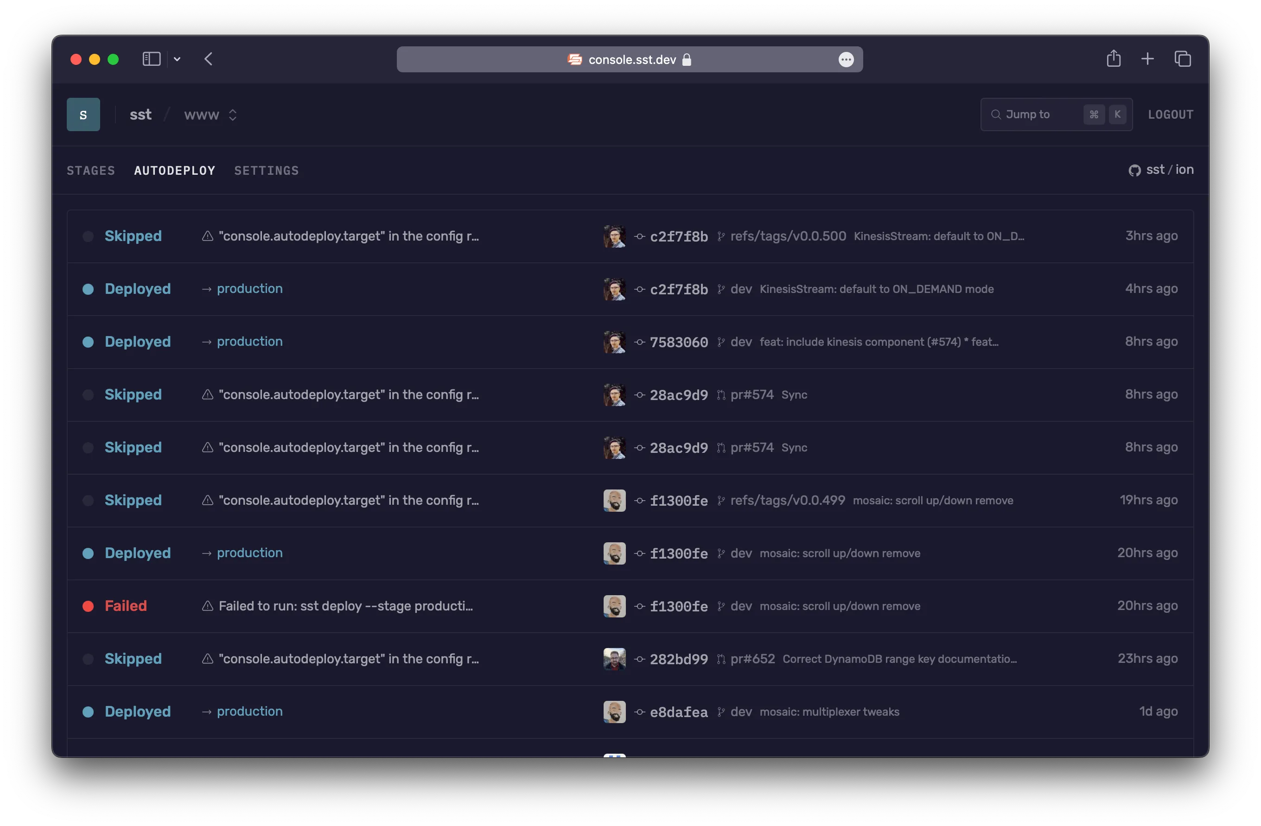Click the tab overview icon at top right
Viewport: 1261px width, 826px height.
[x=1183, y=59]
